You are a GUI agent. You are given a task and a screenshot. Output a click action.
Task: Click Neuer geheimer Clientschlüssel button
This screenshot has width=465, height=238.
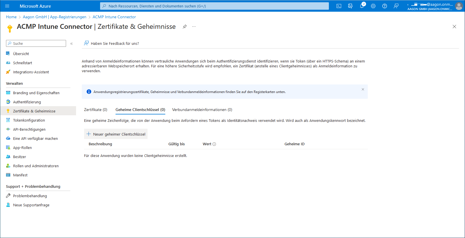point(116,134)
